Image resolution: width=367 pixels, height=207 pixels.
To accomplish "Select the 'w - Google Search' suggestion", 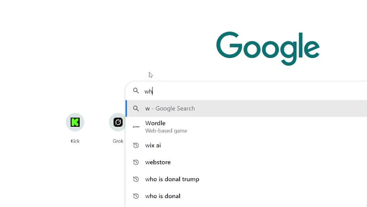I will pos(170,108).
